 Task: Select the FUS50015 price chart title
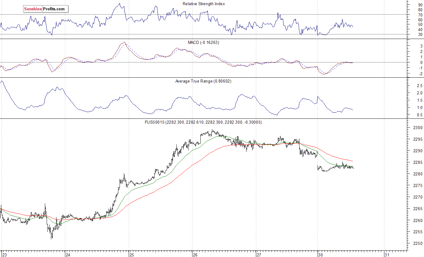click(x=203, y=122)
